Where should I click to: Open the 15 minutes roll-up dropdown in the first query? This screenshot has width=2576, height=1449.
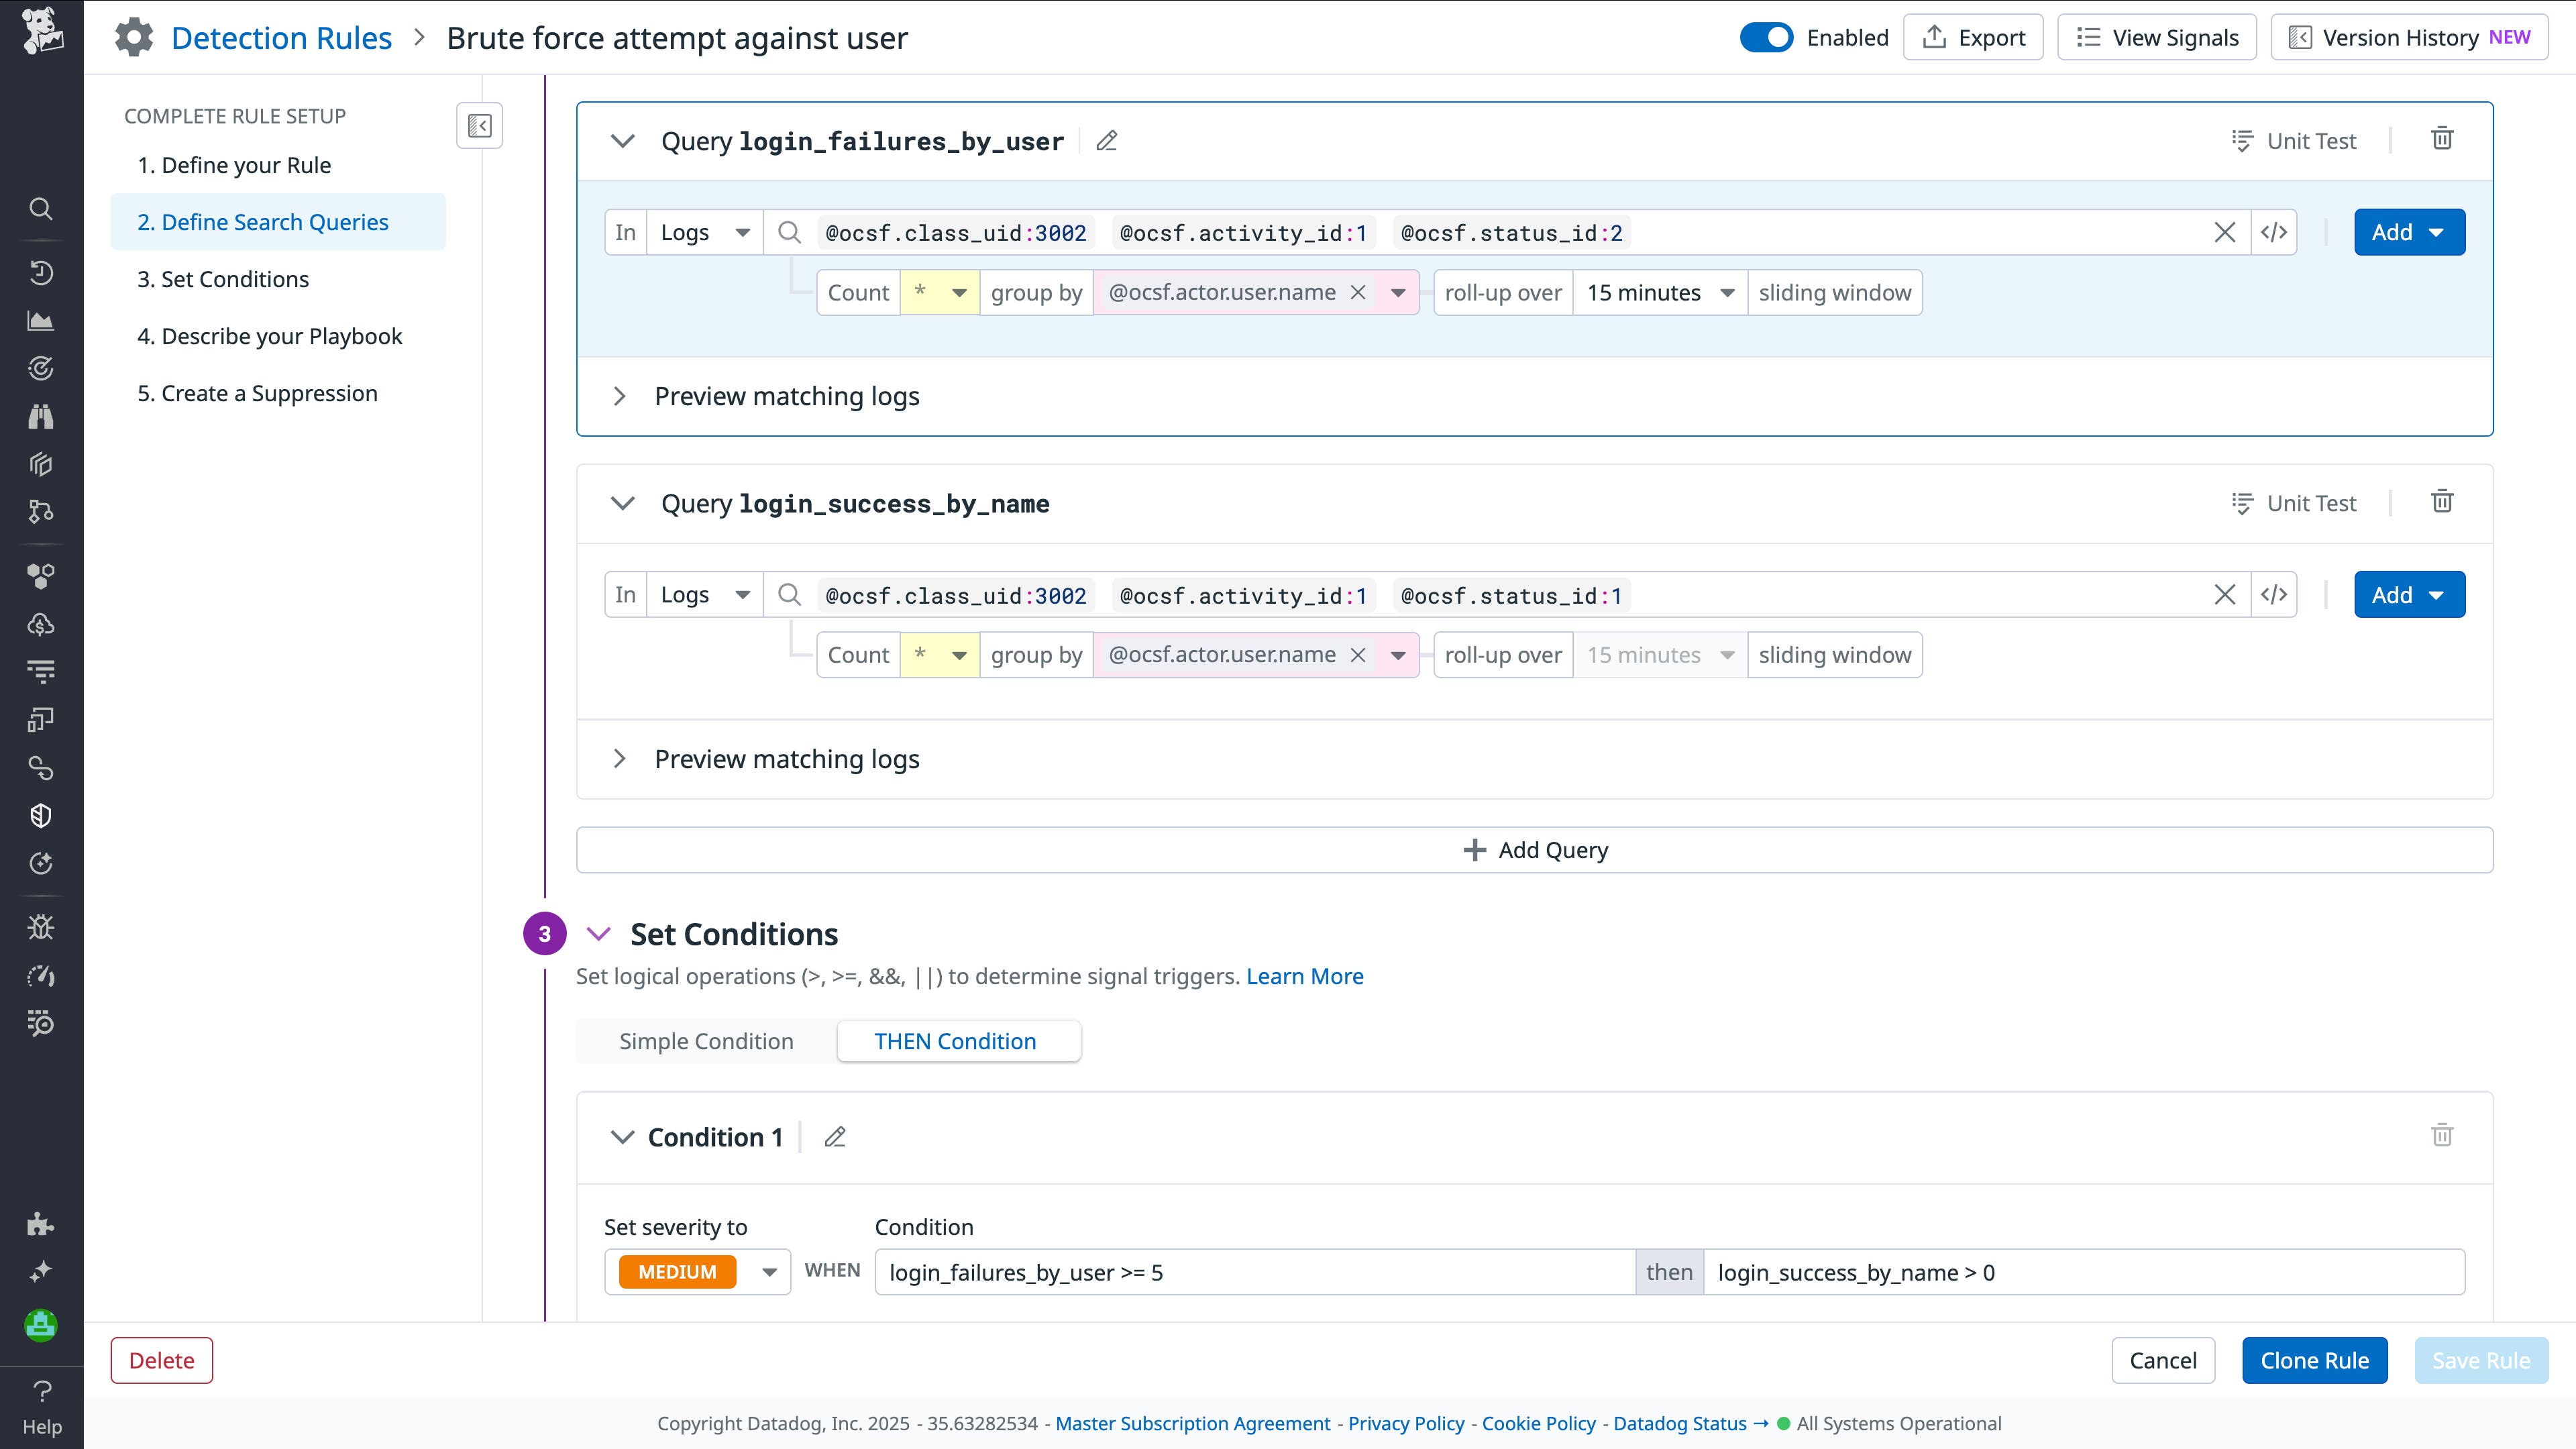pyautogui.click(x=1660, y=293)
